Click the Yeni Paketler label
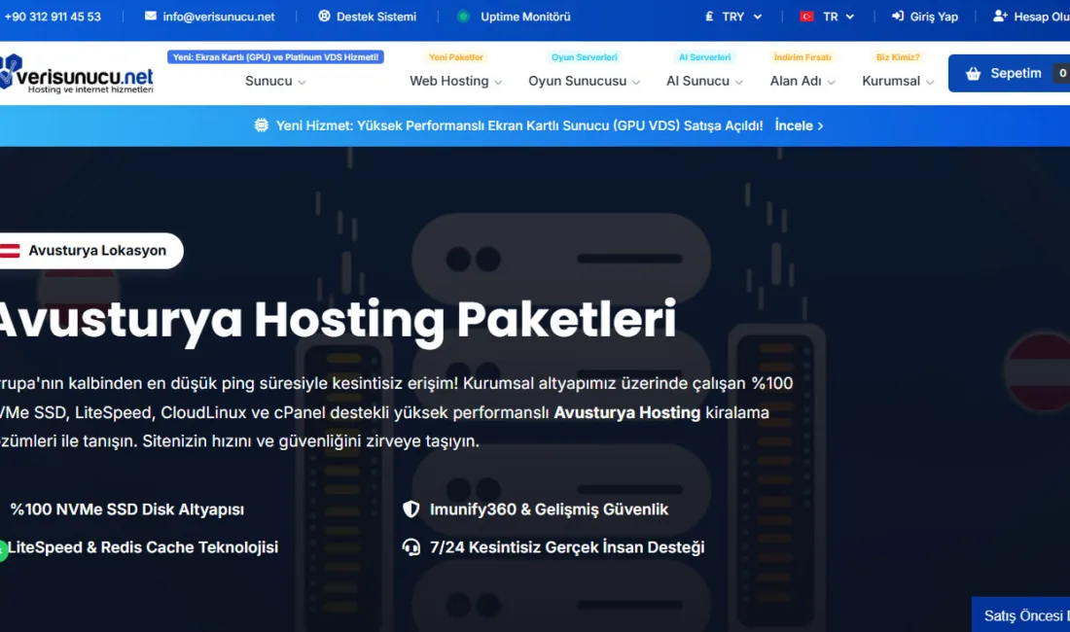The height and width of the screenshot is (632, 1070). [x=456, y=57]
